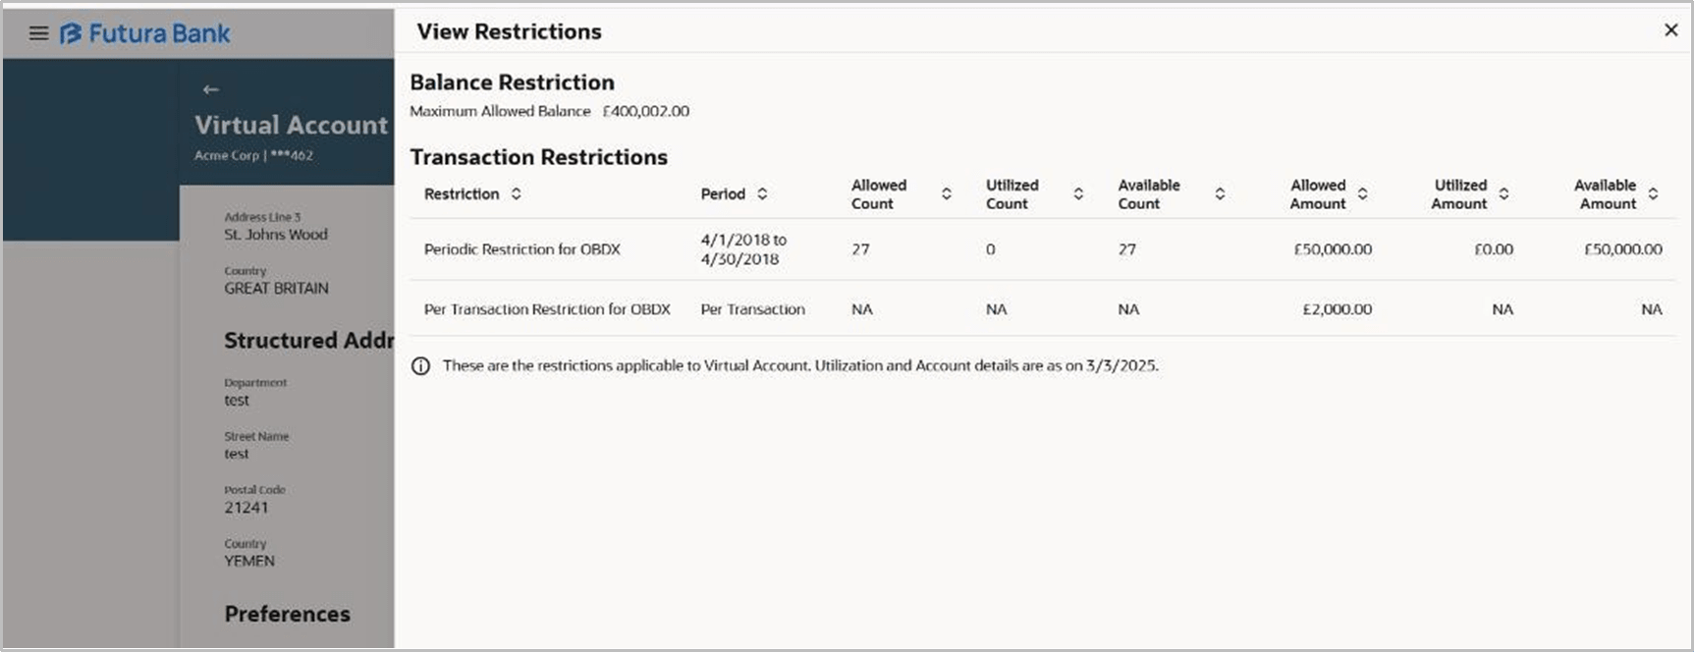The height and width of the screenshot is (652, 1694).
Task: Select the Maximum Allowed Balance value
Action: (x=645, y=111)
